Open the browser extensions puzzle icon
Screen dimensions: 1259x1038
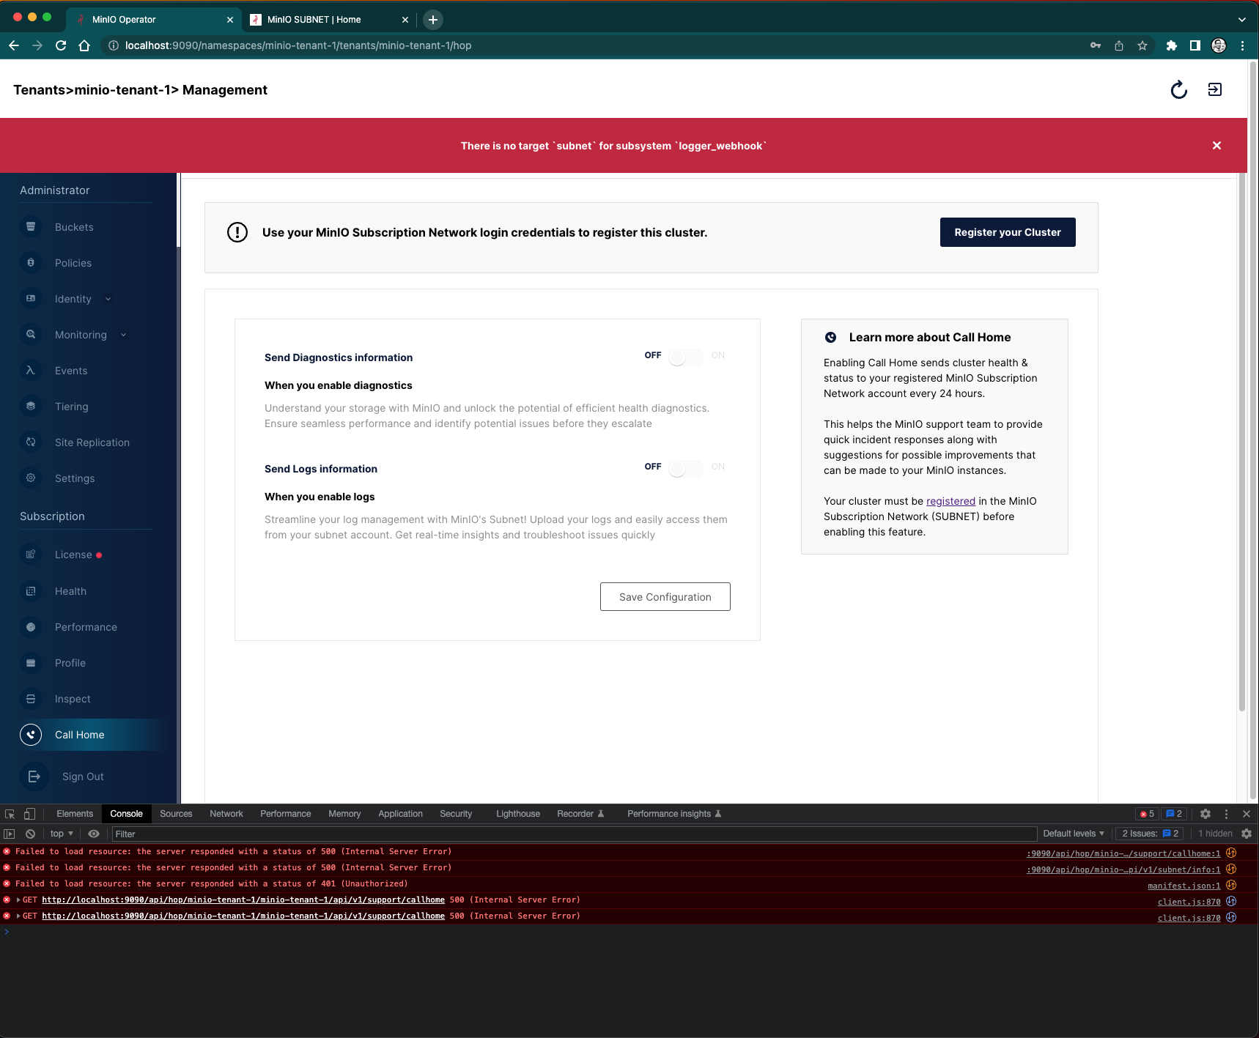click(x=1172, y=45)
